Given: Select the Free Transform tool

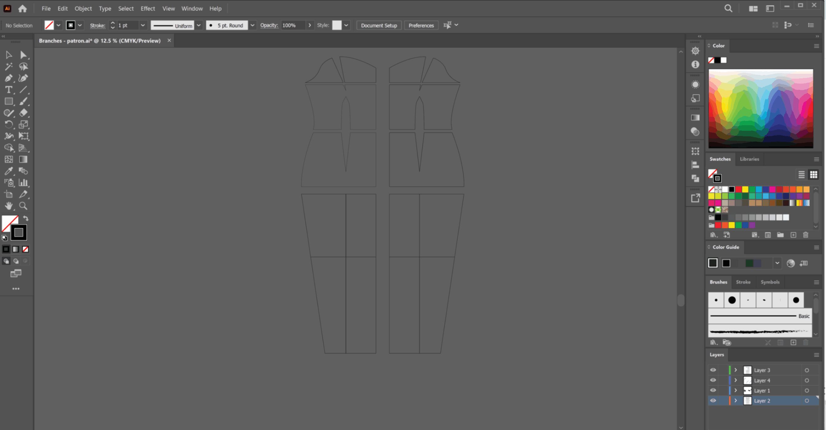Looking at the screenshot, I should [23, 136].
